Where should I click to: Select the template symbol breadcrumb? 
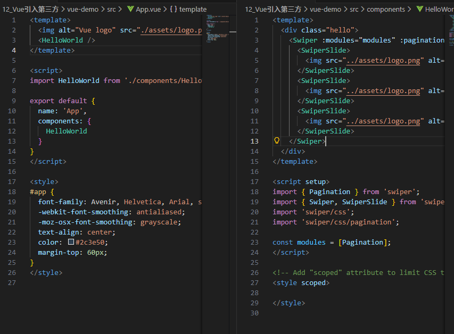tap(193, 9)
